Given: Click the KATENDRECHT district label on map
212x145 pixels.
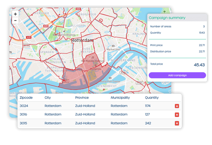Looking at the screenshot, I should click(106, 86).
